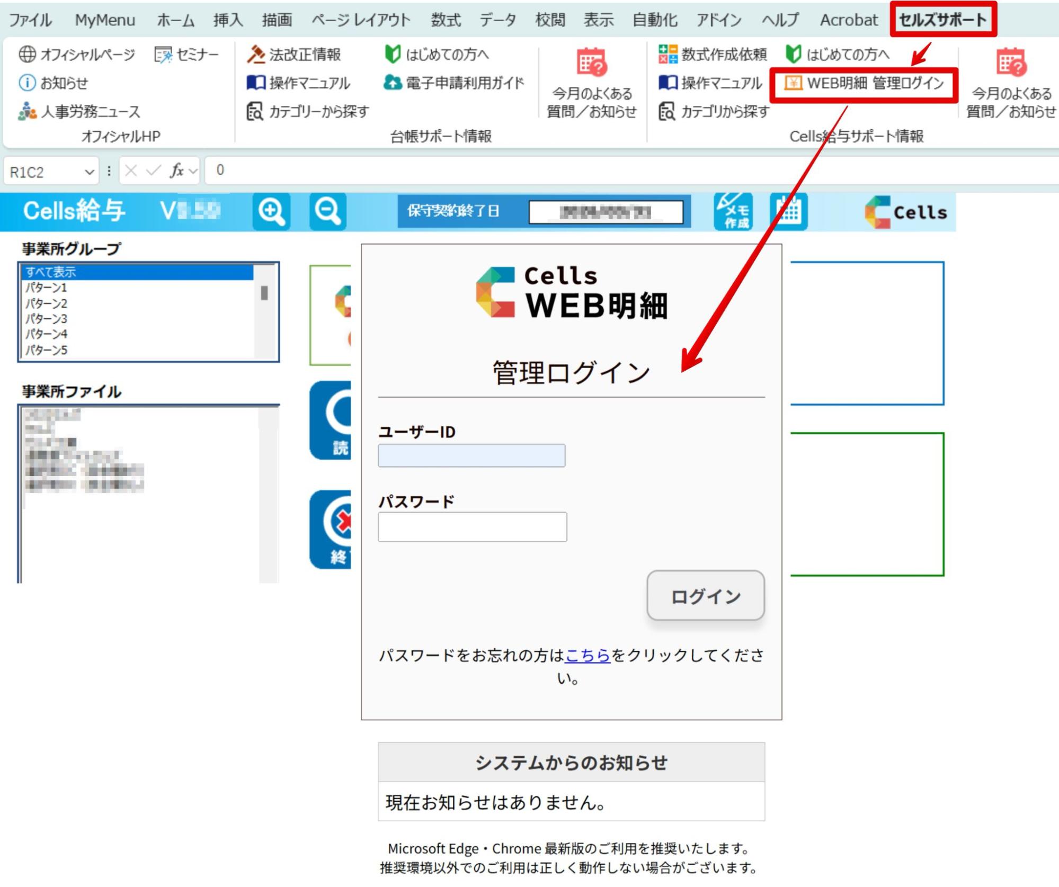
Task: Click the zoom in magnifier icon
Action: tap(271, 212)
